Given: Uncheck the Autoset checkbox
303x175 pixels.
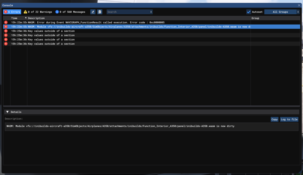Looking at the screenshot, I should (x=249, y=12).
